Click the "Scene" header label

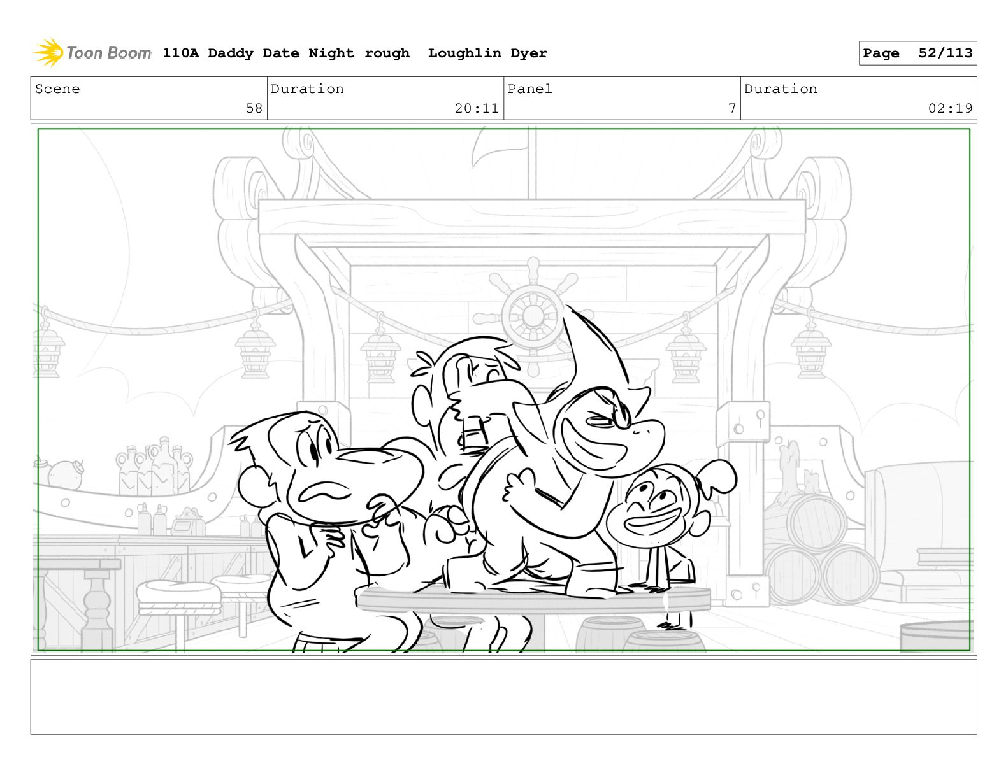57,89
